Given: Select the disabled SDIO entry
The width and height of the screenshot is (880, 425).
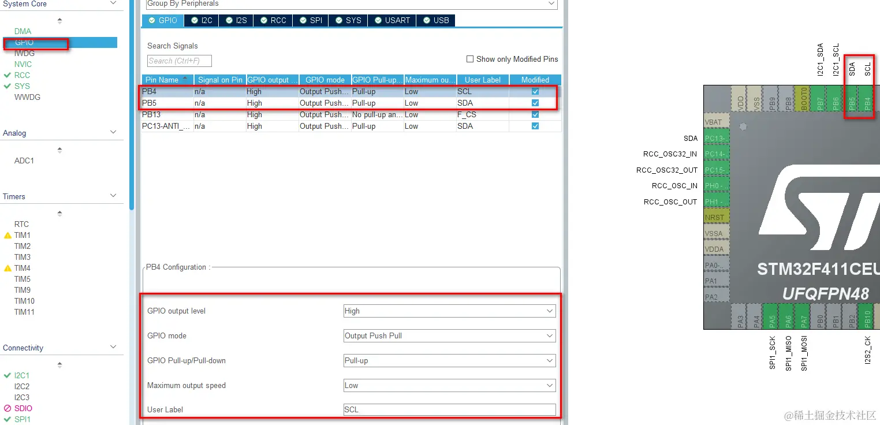Looking at the screenshot, I should click(x=23, y=408).
